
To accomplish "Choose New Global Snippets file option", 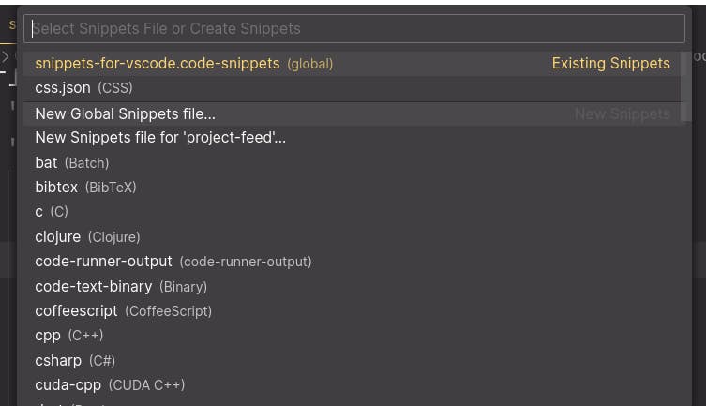I will (x=125, y=113).
